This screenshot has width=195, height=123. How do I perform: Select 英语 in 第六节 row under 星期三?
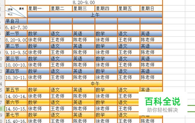click(83, 103)
